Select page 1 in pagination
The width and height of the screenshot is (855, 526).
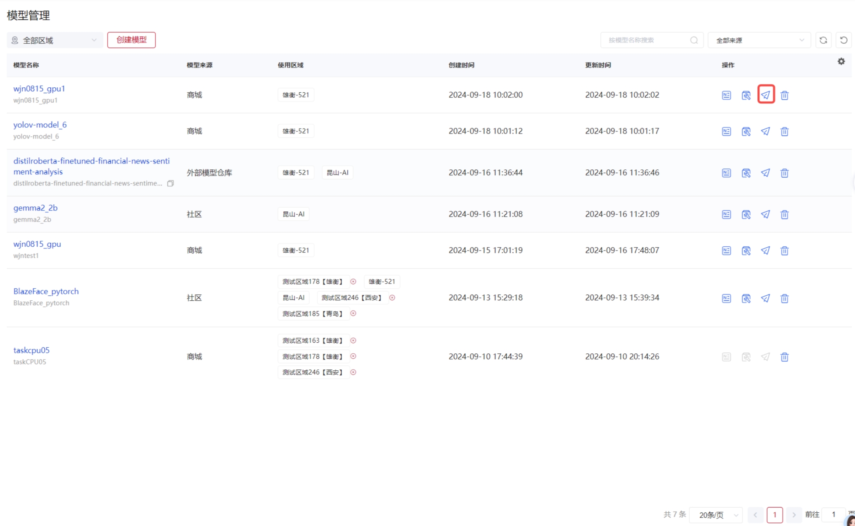point(774,515)
